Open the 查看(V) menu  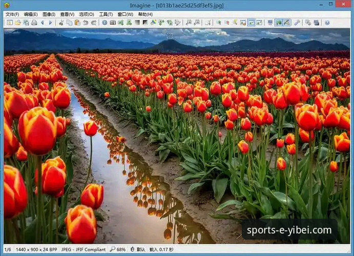67,14
